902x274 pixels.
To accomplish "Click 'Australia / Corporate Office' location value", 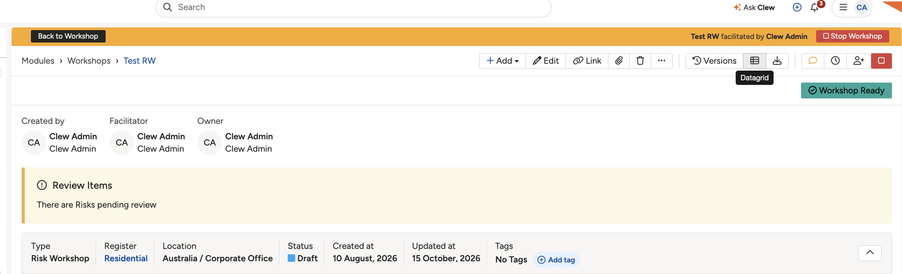I will (218, 259).
